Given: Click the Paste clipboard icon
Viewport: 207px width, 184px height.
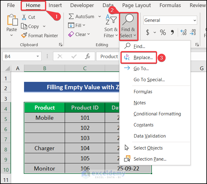Looking at the screenshot, I should tap(12, 20).
